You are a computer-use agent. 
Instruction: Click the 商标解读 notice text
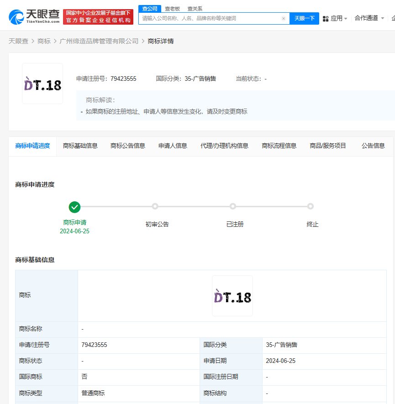[167, 111]
